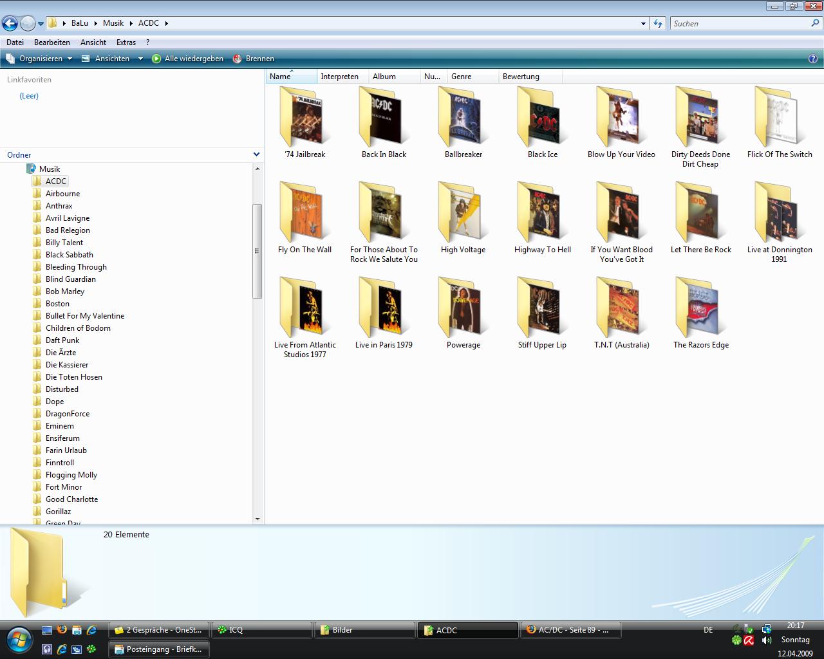Sort by the Name column header
824x659 pixels.
292,77
